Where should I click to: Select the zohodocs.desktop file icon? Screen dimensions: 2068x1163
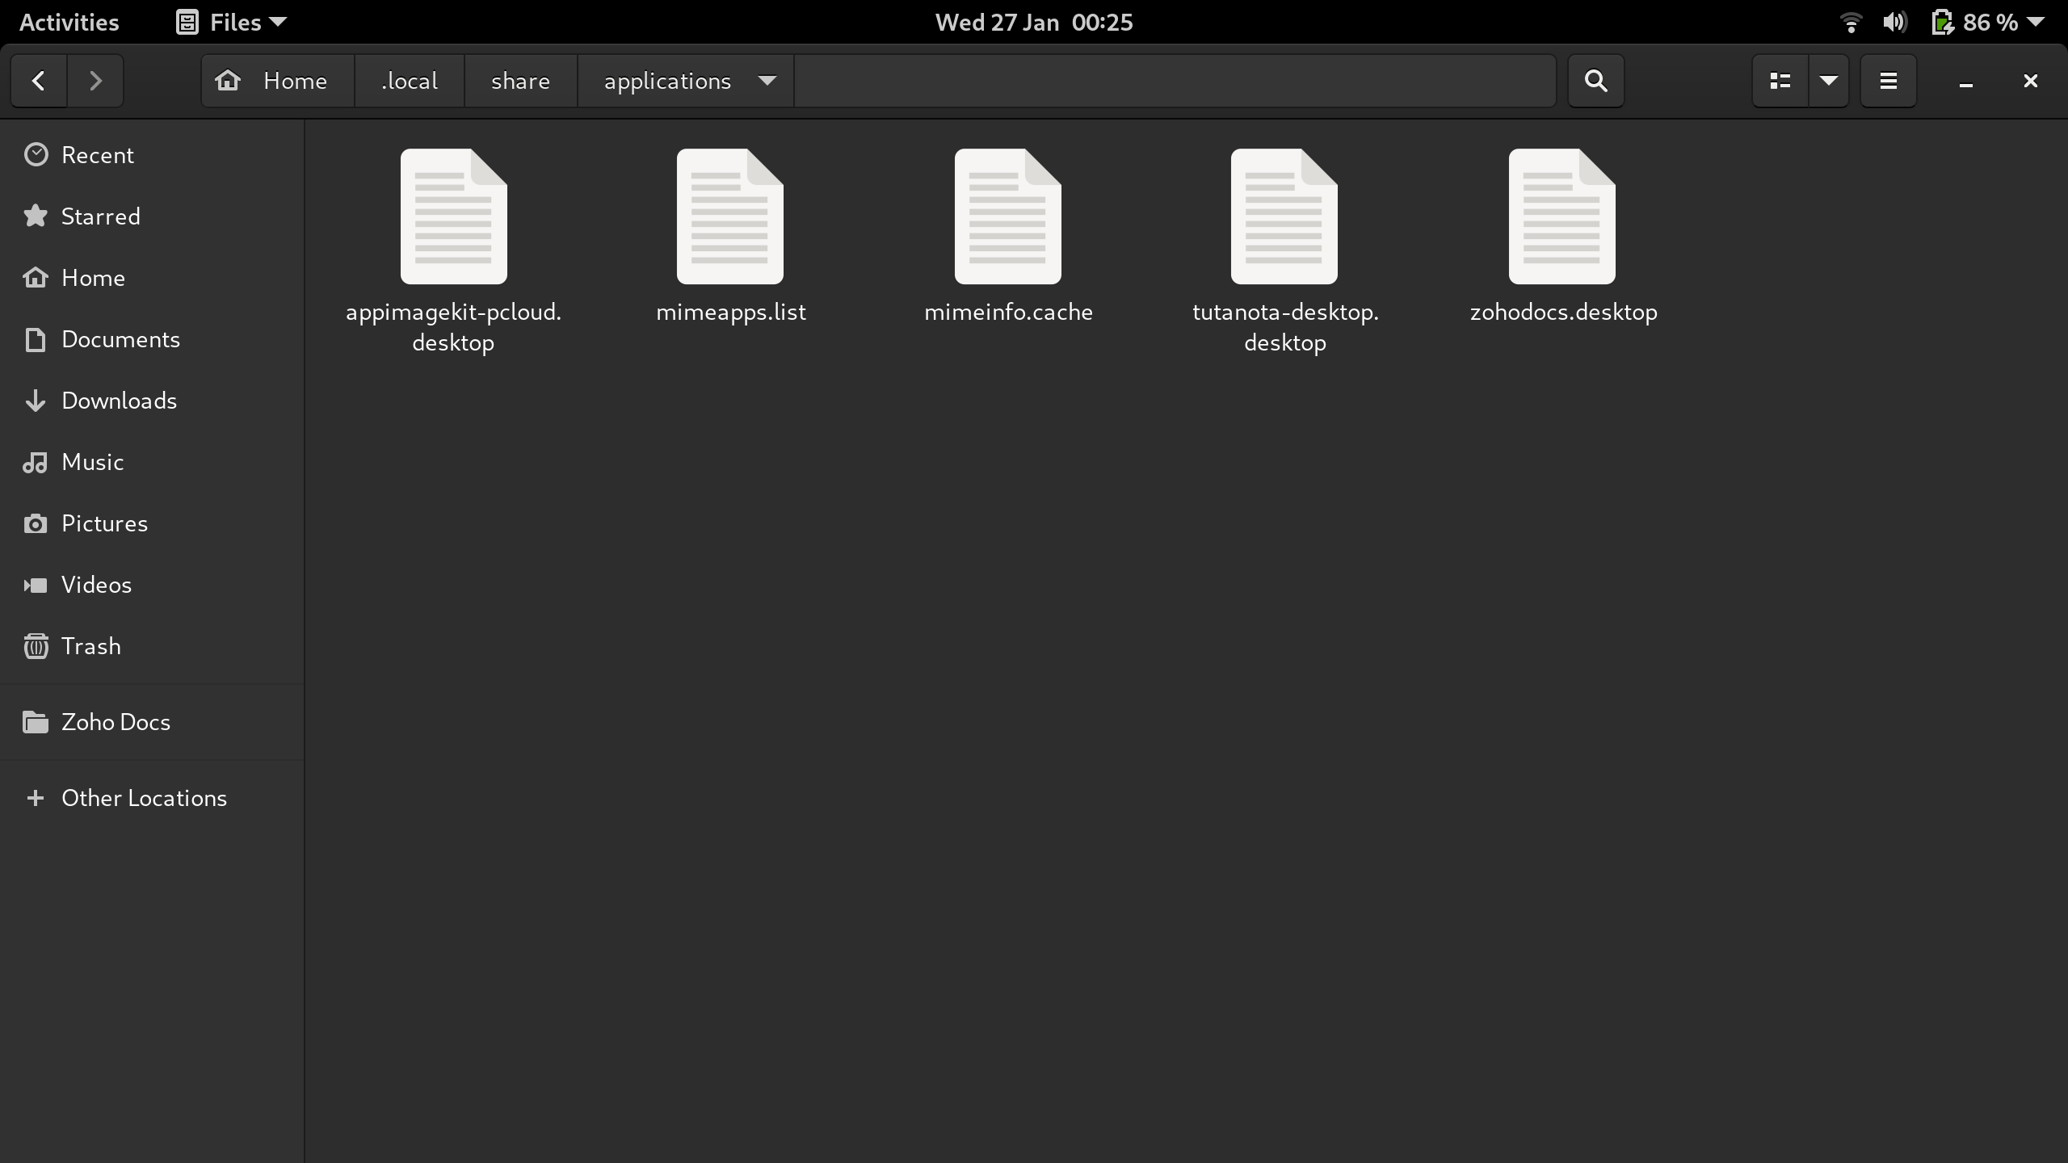[x=1562, y=218]
